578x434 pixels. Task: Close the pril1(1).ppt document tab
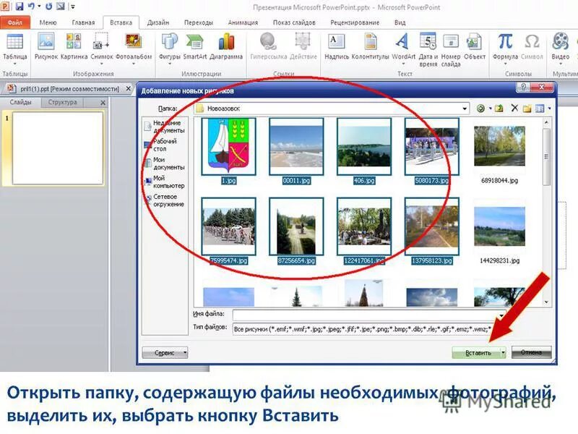click(x=128, y=88)
